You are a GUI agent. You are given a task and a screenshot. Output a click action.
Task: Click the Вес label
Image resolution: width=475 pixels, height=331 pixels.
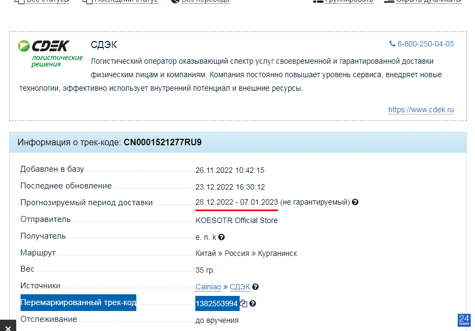(27, 269)
